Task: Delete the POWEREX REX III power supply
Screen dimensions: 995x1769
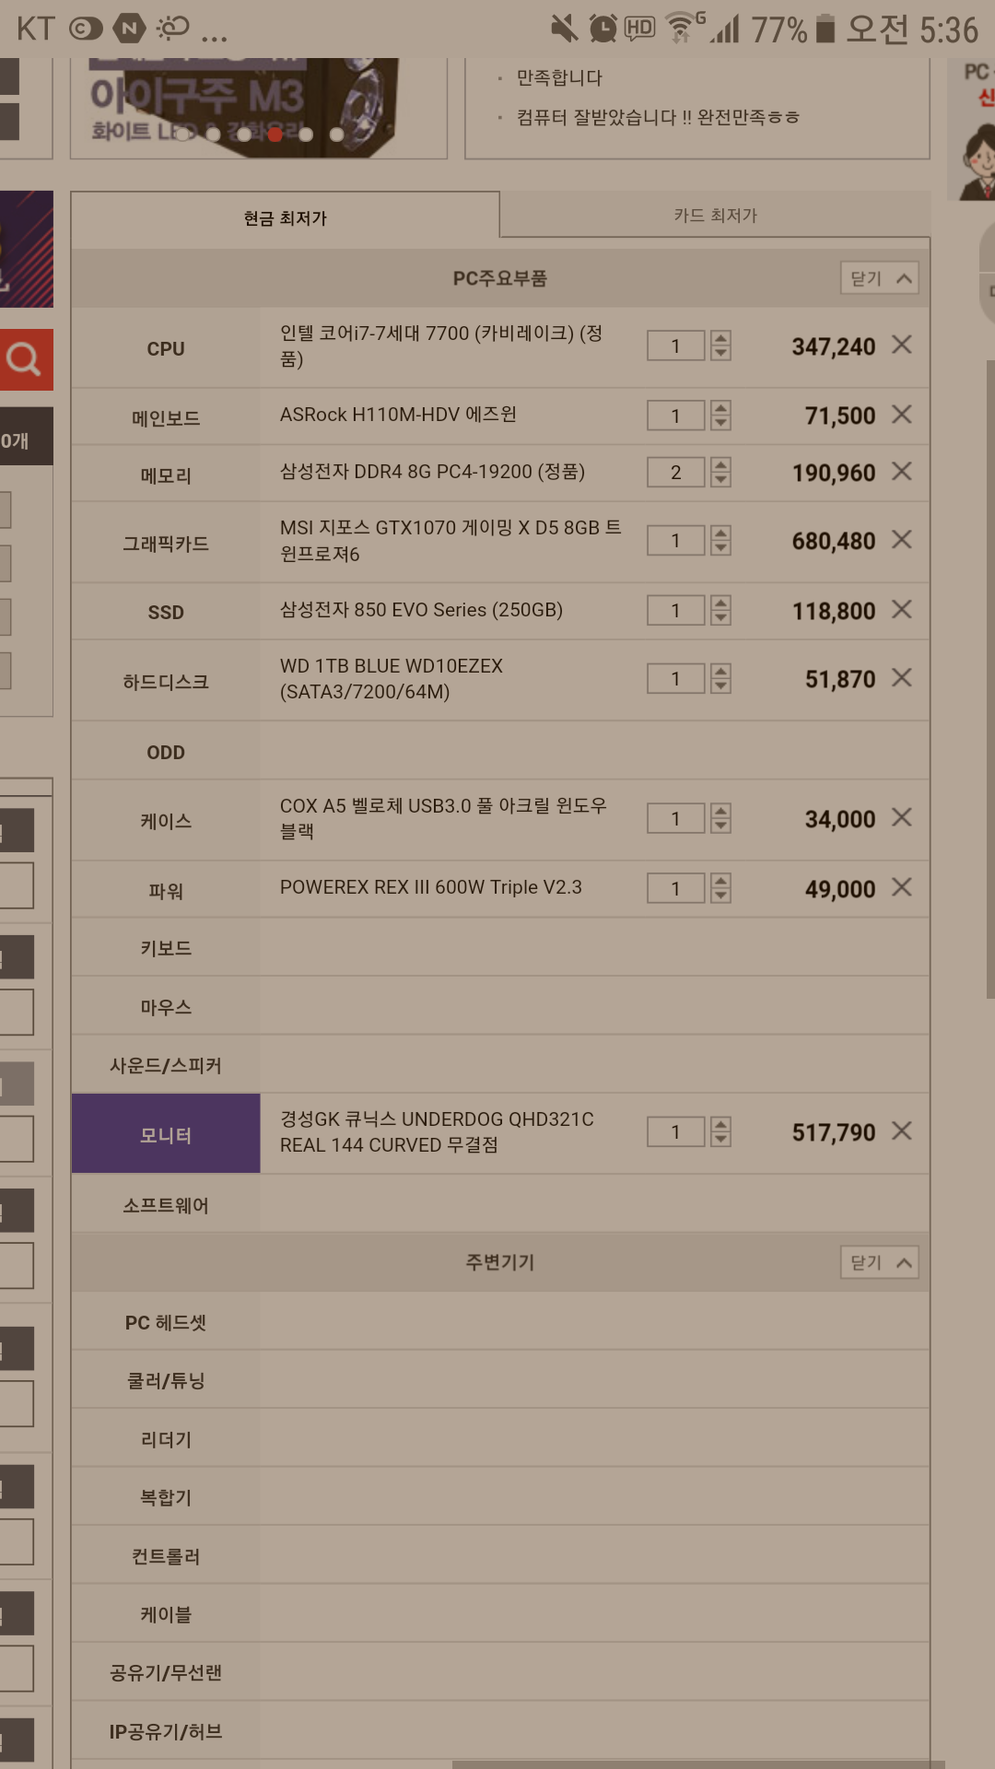Action: pyautogui.click(x=902, y=887)
